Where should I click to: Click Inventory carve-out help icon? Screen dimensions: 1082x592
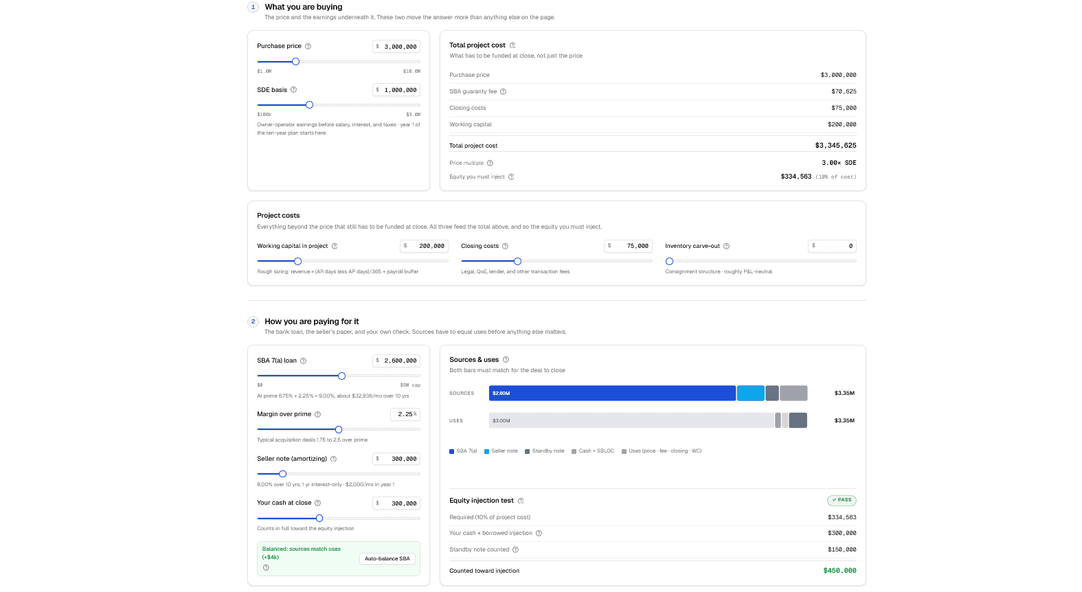726,246
